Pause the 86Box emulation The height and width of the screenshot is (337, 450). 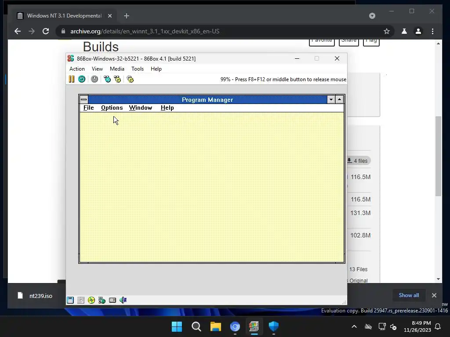pos(72,79)
